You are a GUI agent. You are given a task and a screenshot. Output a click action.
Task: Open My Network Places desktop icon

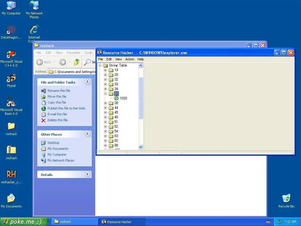click(34, 10)
